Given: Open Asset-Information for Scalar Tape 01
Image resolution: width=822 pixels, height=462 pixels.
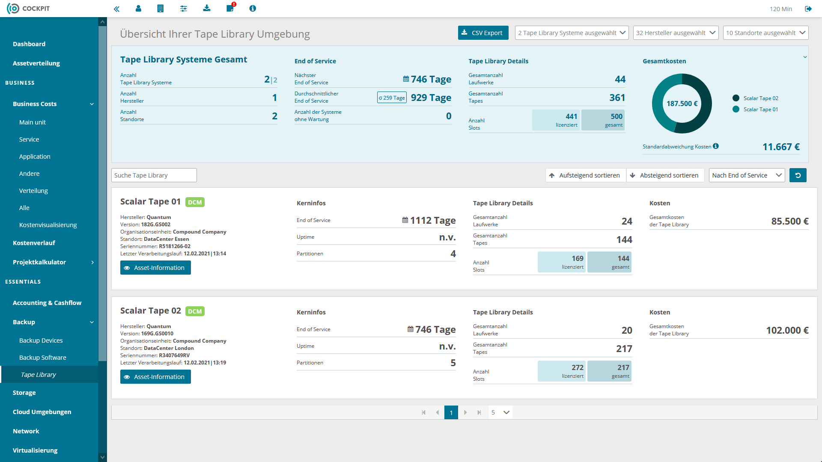Looking at the screenshot, I should (155, 268).
